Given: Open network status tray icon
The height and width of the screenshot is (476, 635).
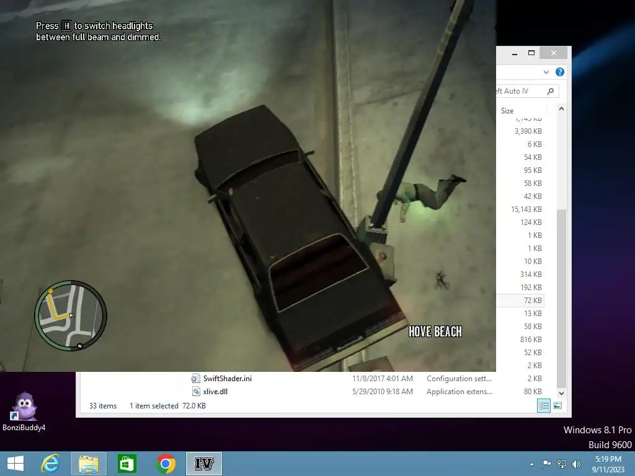Looking at the screenshot, I should coord(562,464).
